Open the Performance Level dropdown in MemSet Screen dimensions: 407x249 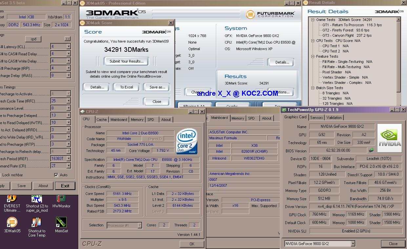[x=69, y=108]
